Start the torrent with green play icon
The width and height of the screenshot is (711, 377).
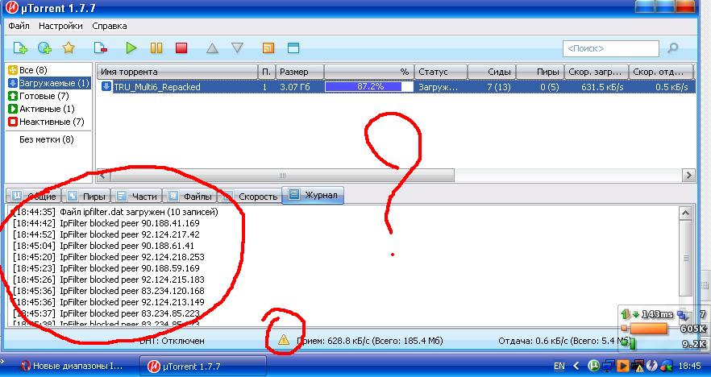[131, 48]
